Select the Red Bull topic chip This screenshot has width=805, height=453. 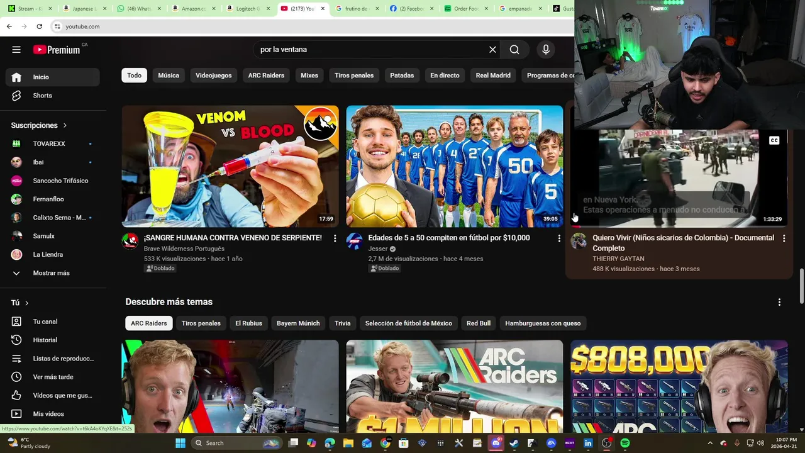(479, 323)
